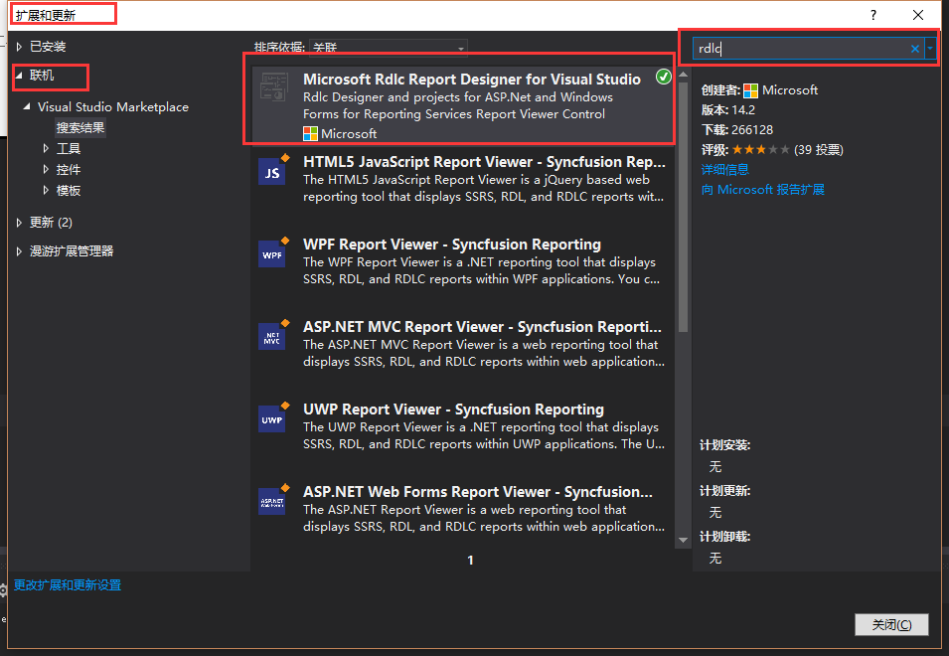Select WPF Report Viewer - Syncfusion Reporting title
Viewport: 949px width, 656px height.
pos(452,244)
